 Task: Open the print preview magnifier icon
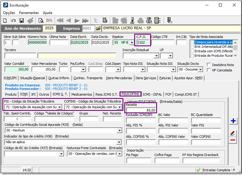(x=41, y=20)
